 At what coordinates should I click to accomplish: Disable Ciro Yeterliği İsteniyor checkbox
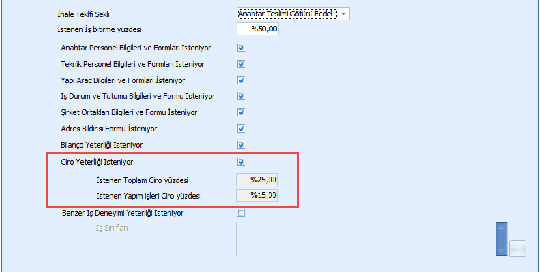241,162
